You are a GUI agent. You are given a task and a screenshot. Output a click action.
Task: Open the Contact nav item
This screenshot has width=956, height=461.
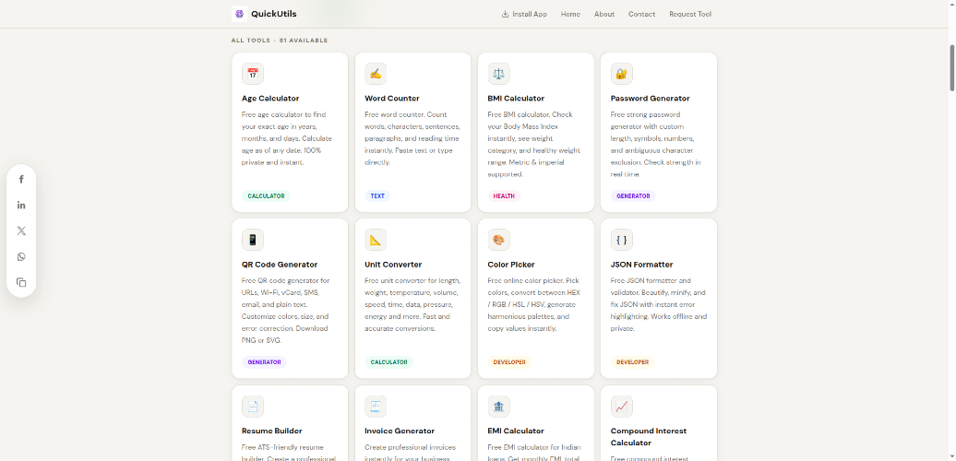[641, 14]
